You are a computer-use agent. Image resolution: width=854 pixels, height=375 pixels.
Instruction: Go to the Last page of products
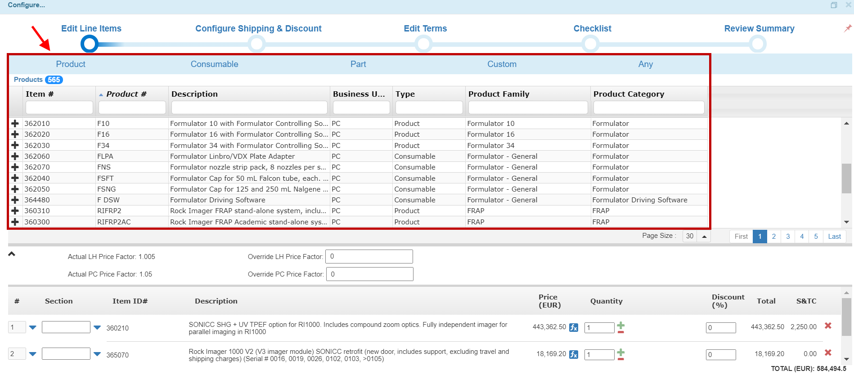(x=834, y=237)
